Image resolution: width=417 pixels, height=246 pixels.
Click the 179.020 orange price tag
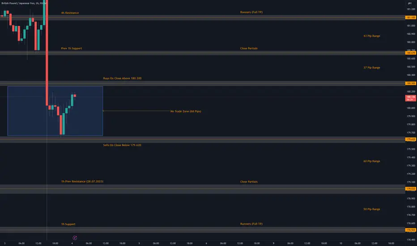[x=411, y=189]
